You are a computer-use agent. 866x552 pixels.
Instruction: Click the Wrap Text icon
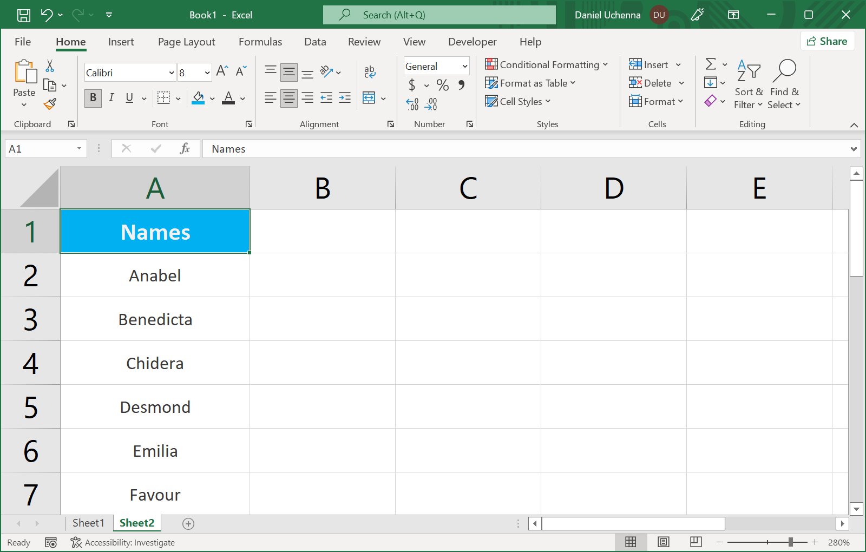pos(370,71)
